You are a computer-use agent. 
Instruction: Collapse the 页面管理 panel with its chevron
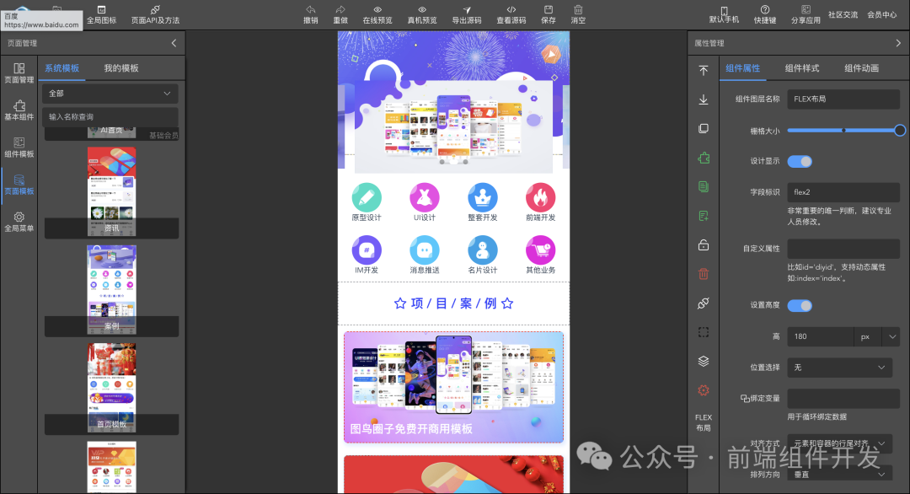pyautogui.click(x=174, y=43)
